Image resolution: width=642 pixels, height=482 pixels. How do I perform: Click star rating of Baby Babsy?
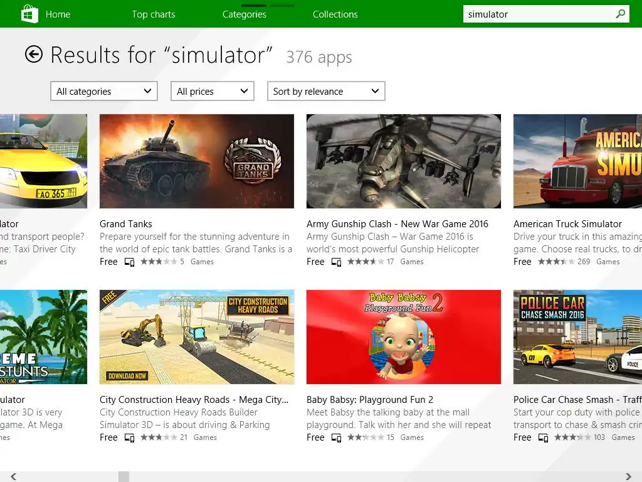pyautogui.click(x=366, y=437)
